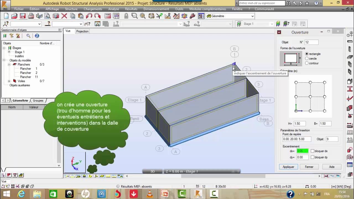Screen dimensions: 354x199
Task: Delete selection with the red X icon
Action: pyautogui.click(x=64, y=16)
